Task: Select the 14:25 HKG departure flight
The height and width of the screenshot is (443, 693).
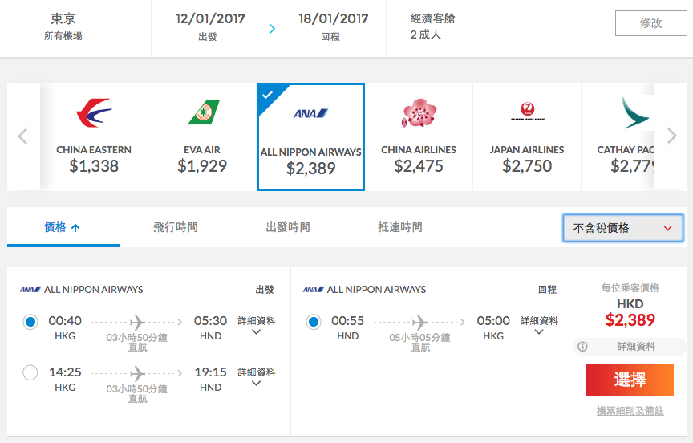Action: [x=30, y=372]
